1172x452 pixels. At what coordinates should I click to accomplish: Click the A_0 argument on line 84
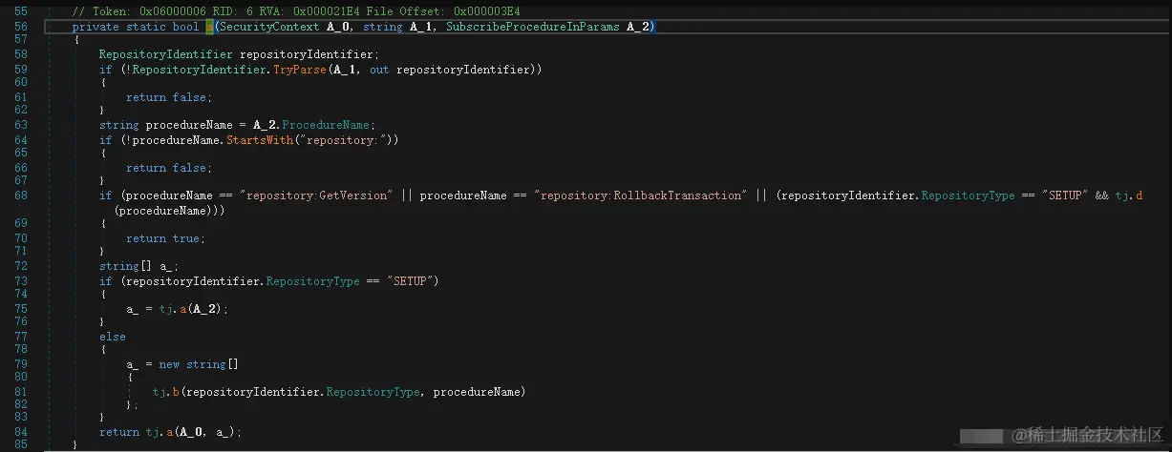pos(189,431)
